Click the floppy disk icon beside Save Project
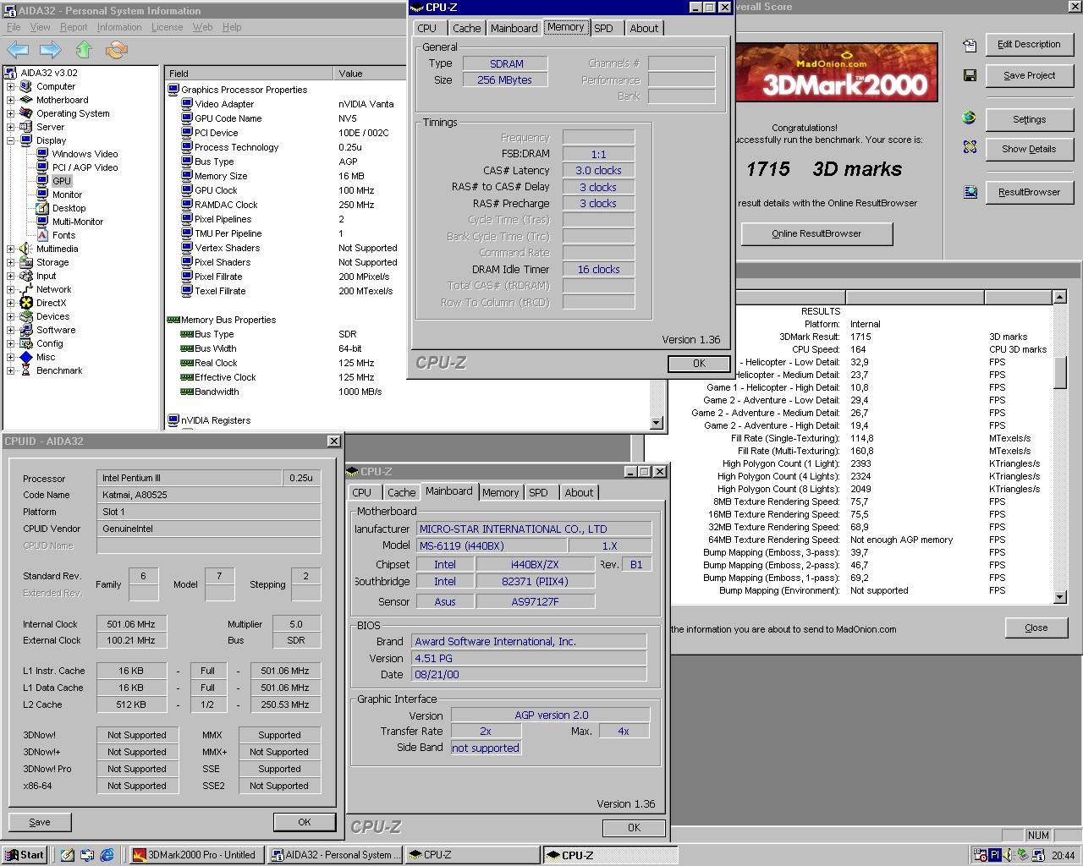The height and width of the screenshot is (866, 1083). coord(970,75)
